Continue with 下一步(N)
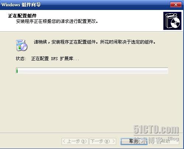Image resolution: width=184 pixels, height=149 pixels. [103, 141]
